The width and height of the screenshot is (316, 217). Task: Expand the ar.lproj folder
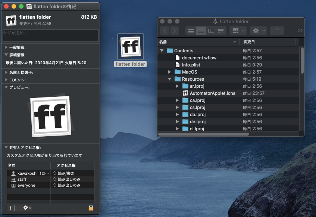click(x=177, y=86)
